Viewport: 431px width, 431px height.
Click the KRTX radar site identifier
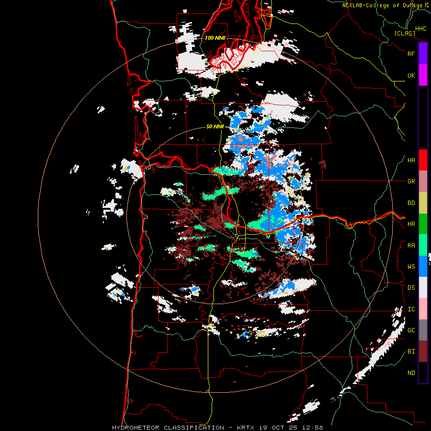click(247, 428)
